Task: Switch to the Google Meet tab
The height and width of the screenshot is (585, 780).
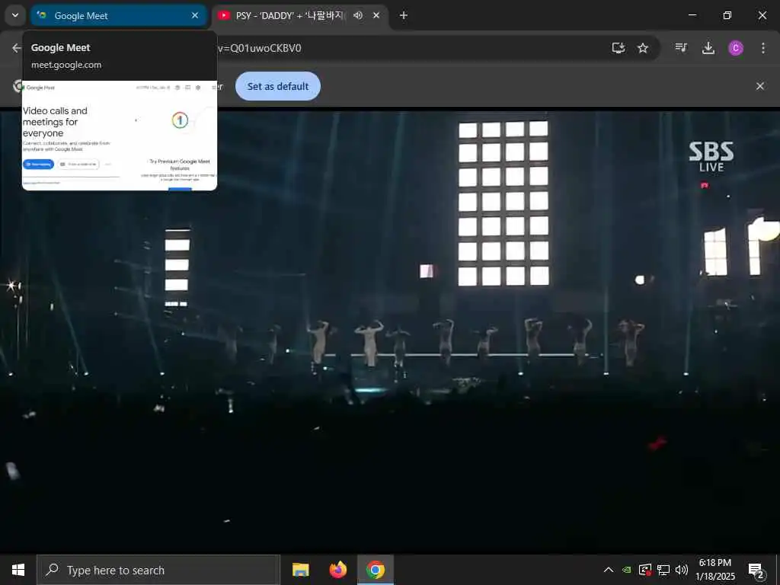Action: (x=118, y=15)
